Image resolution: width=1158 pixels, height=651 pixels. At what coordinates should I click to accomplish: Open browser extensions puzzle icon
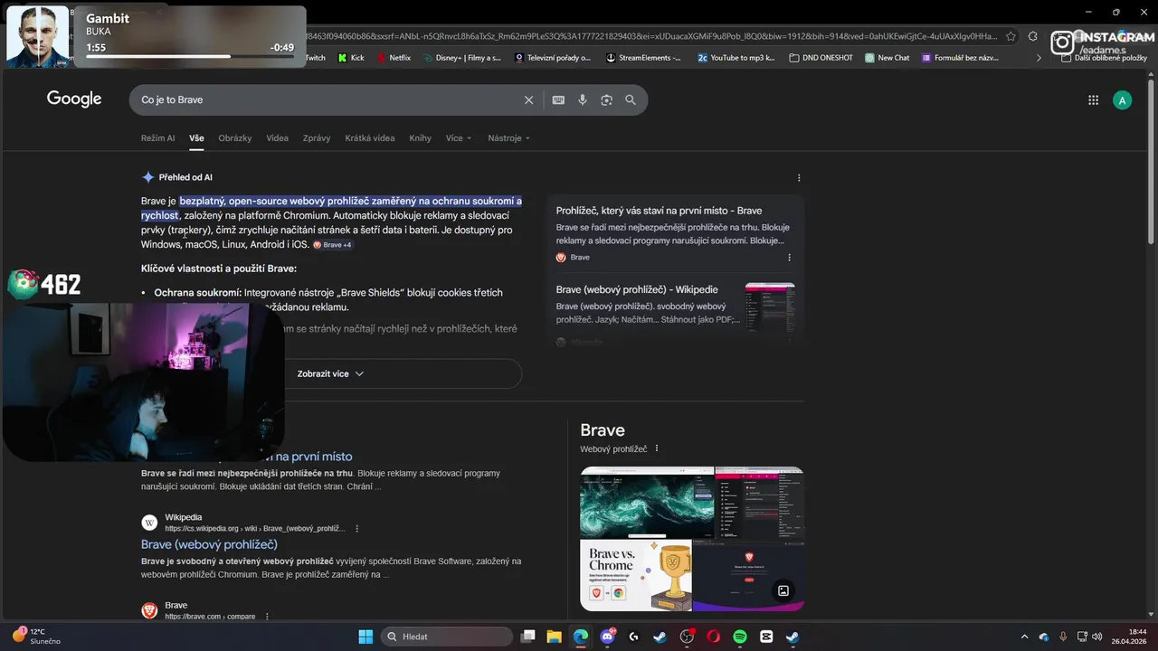[1034, 36]
